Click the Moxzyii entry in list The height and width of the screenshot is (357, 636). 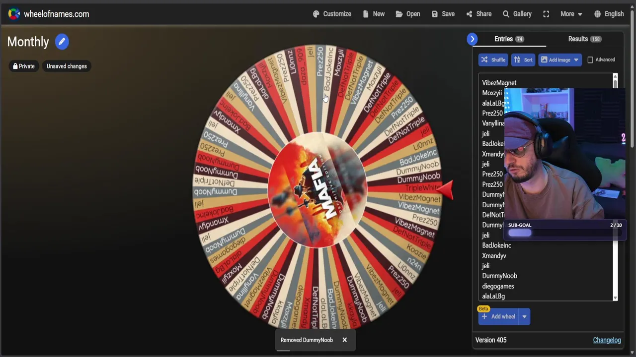(492, 93)
